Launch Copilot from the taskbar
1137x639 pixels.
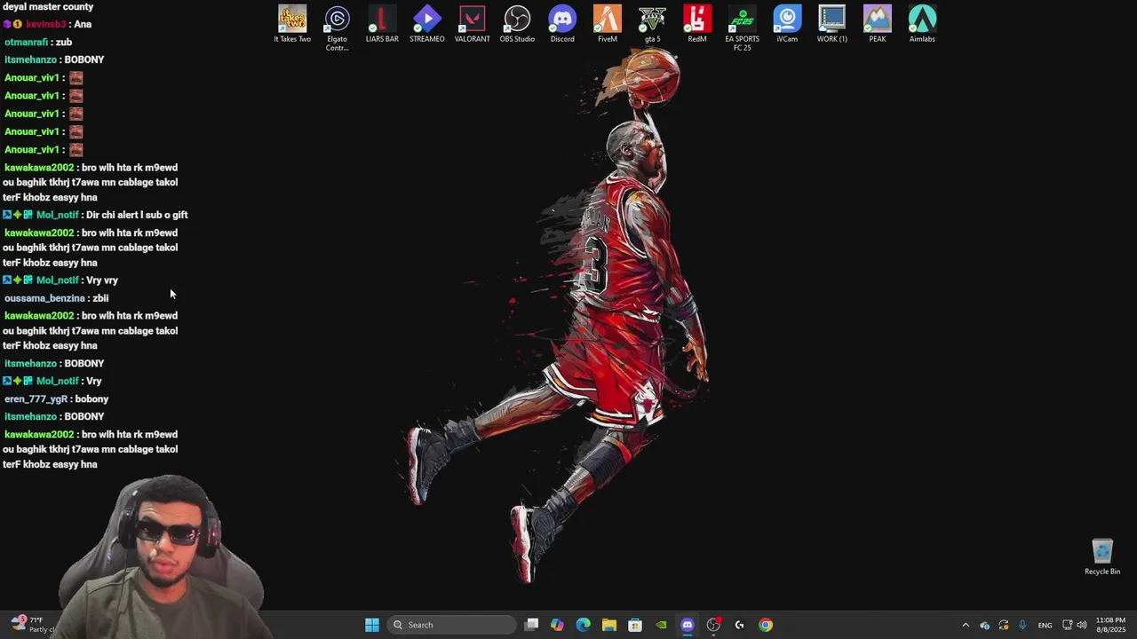click(557, 625)
